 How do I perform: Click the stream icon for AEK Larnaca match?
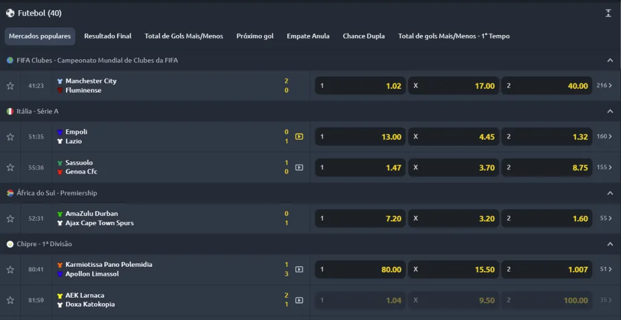point(299,300)
